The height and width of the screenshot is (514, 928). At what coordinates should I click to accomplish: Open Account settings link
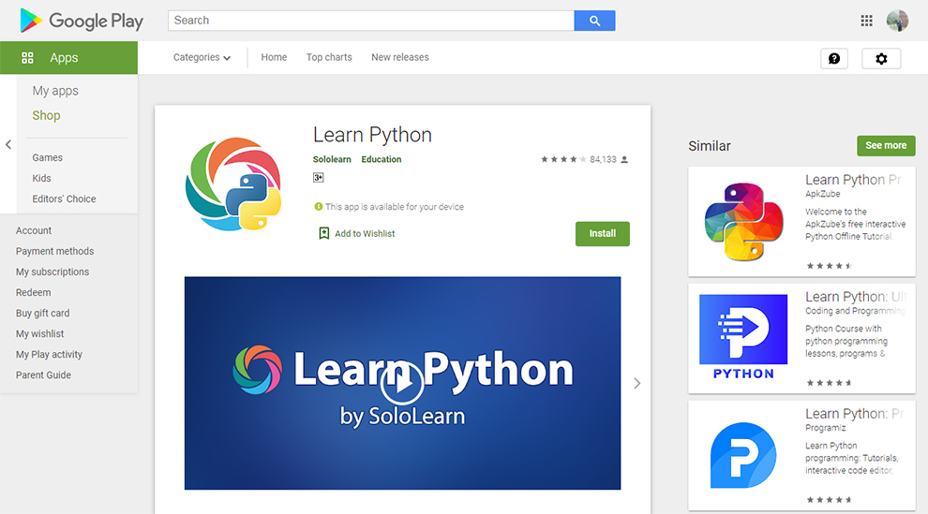(34, 231)
